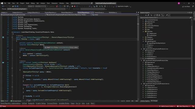
Task: Close the GenericRepository.cs tab
Action: (x=93, y=12)
